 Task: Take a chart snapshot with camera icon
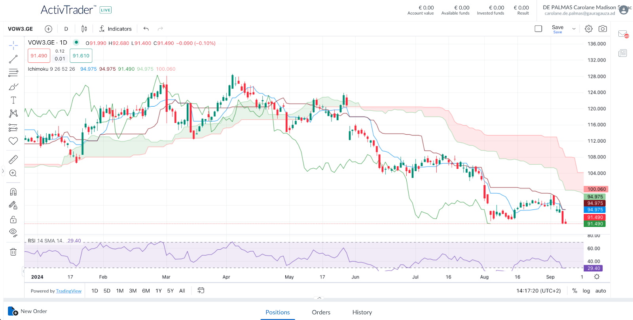(603, 29)
